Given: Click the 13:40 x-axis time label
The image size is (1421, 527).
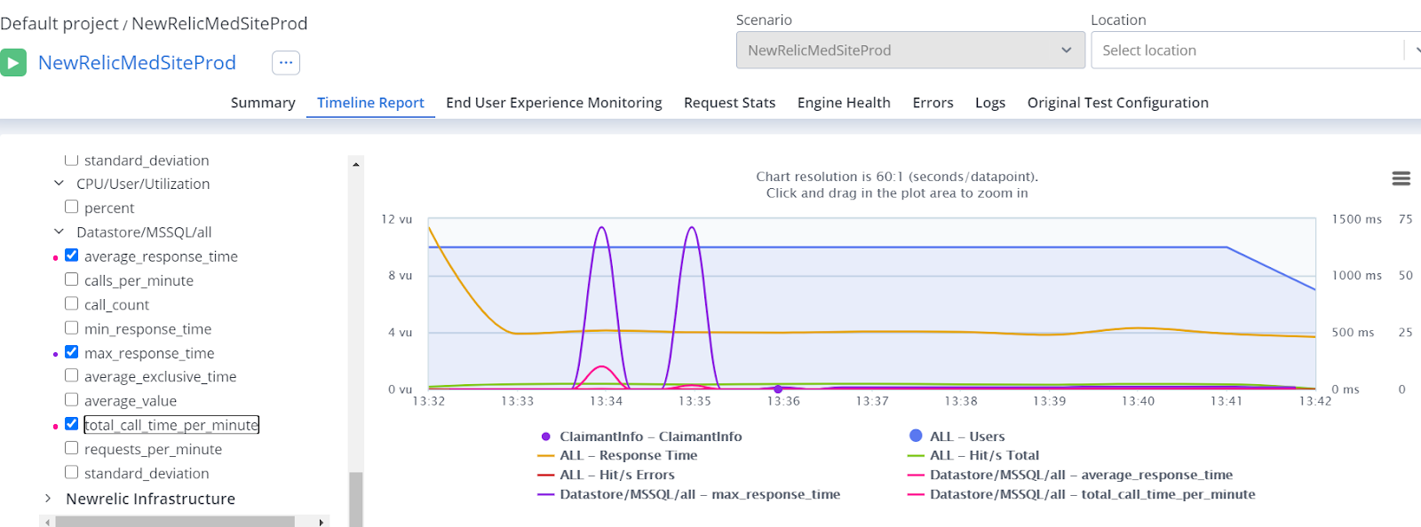Looking at the screenshot, I should (1138, 401).
